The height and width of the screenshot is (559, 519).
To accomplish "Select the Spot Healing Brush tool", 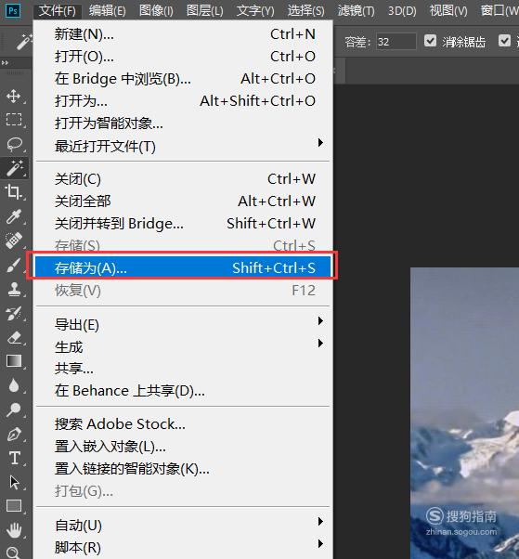I will click(14, 240).
